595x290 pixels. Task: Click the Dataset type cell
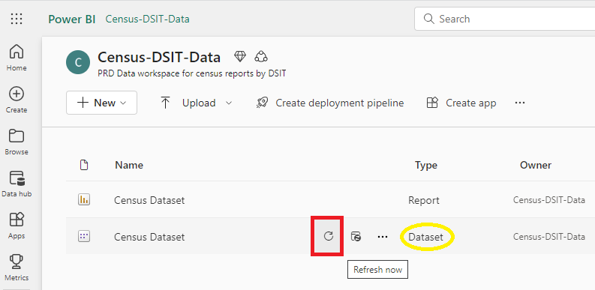coord(425,238)
